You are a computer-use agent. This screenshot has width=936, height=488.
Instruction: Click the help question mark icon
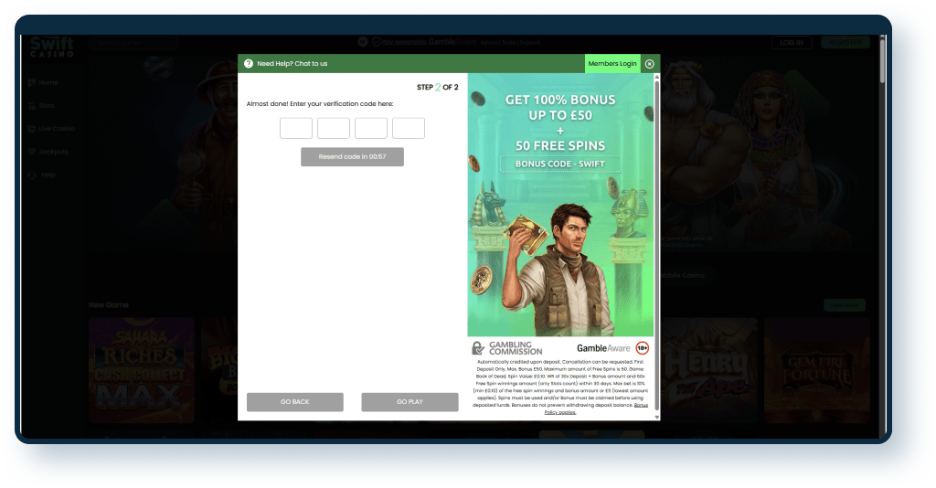coord(249,63)
